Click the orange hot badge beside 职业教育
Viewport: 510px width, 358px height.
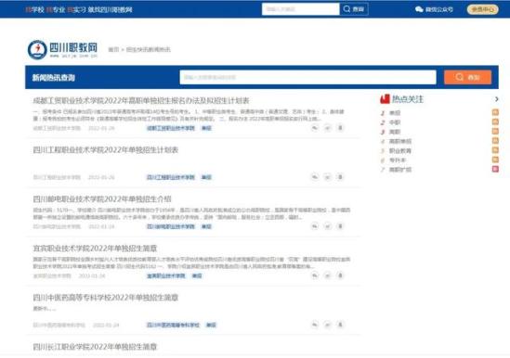click(x=495, y=150)
